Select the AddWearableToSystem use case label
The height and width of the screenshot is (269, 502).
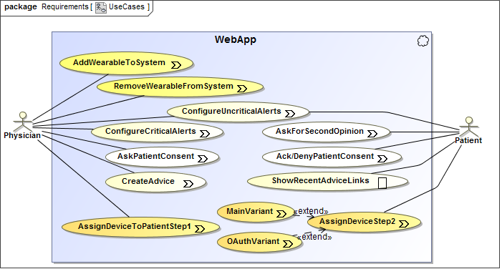(x=119, y=62)
